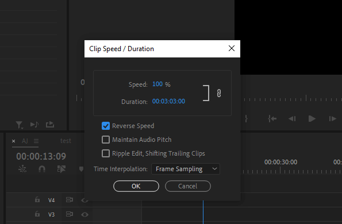Click the Play button in program monitor
The image size is (342, 224).
coord(312,119)
